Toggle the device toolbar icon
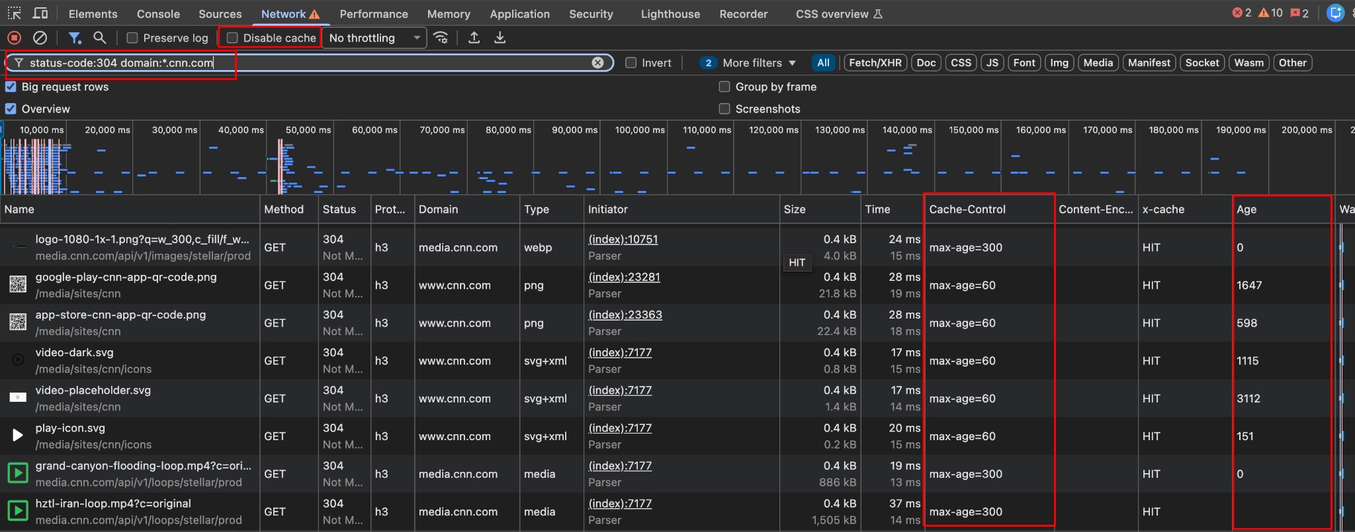This screenshot has width=1355, height=532. click(x=40, y=13)
